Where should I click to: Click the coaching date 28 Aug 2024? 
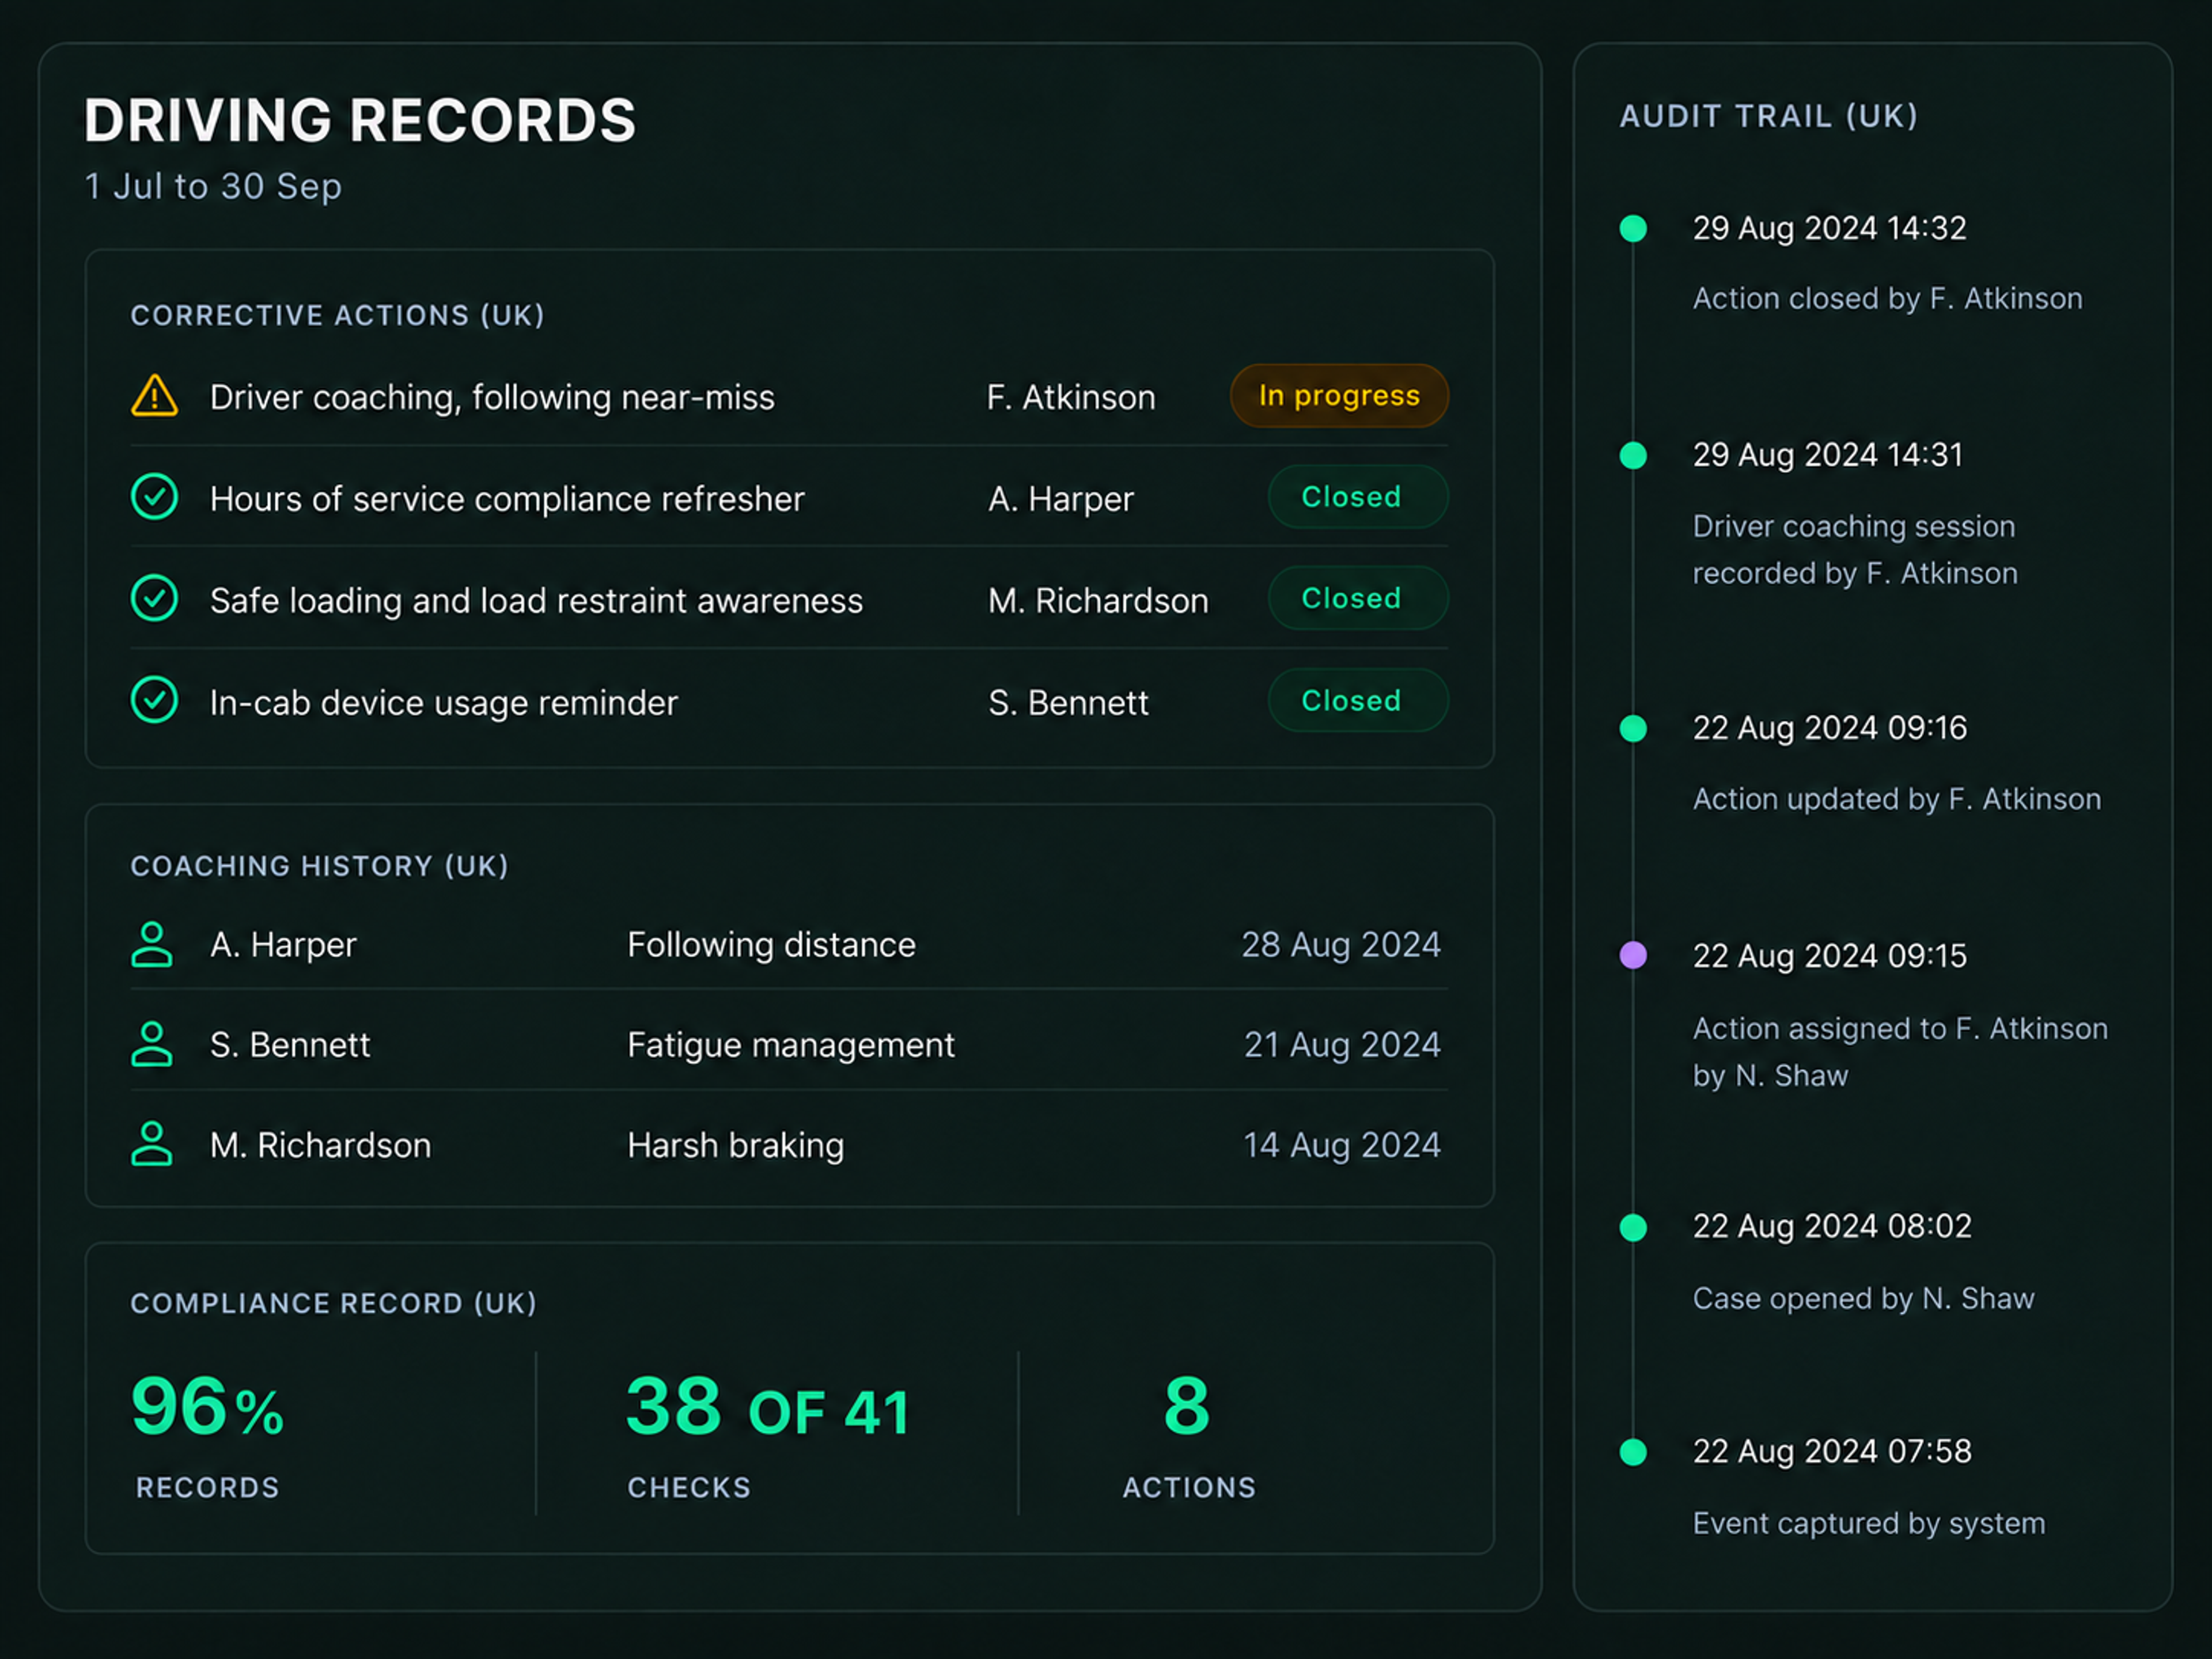[x=1340, y=945]
